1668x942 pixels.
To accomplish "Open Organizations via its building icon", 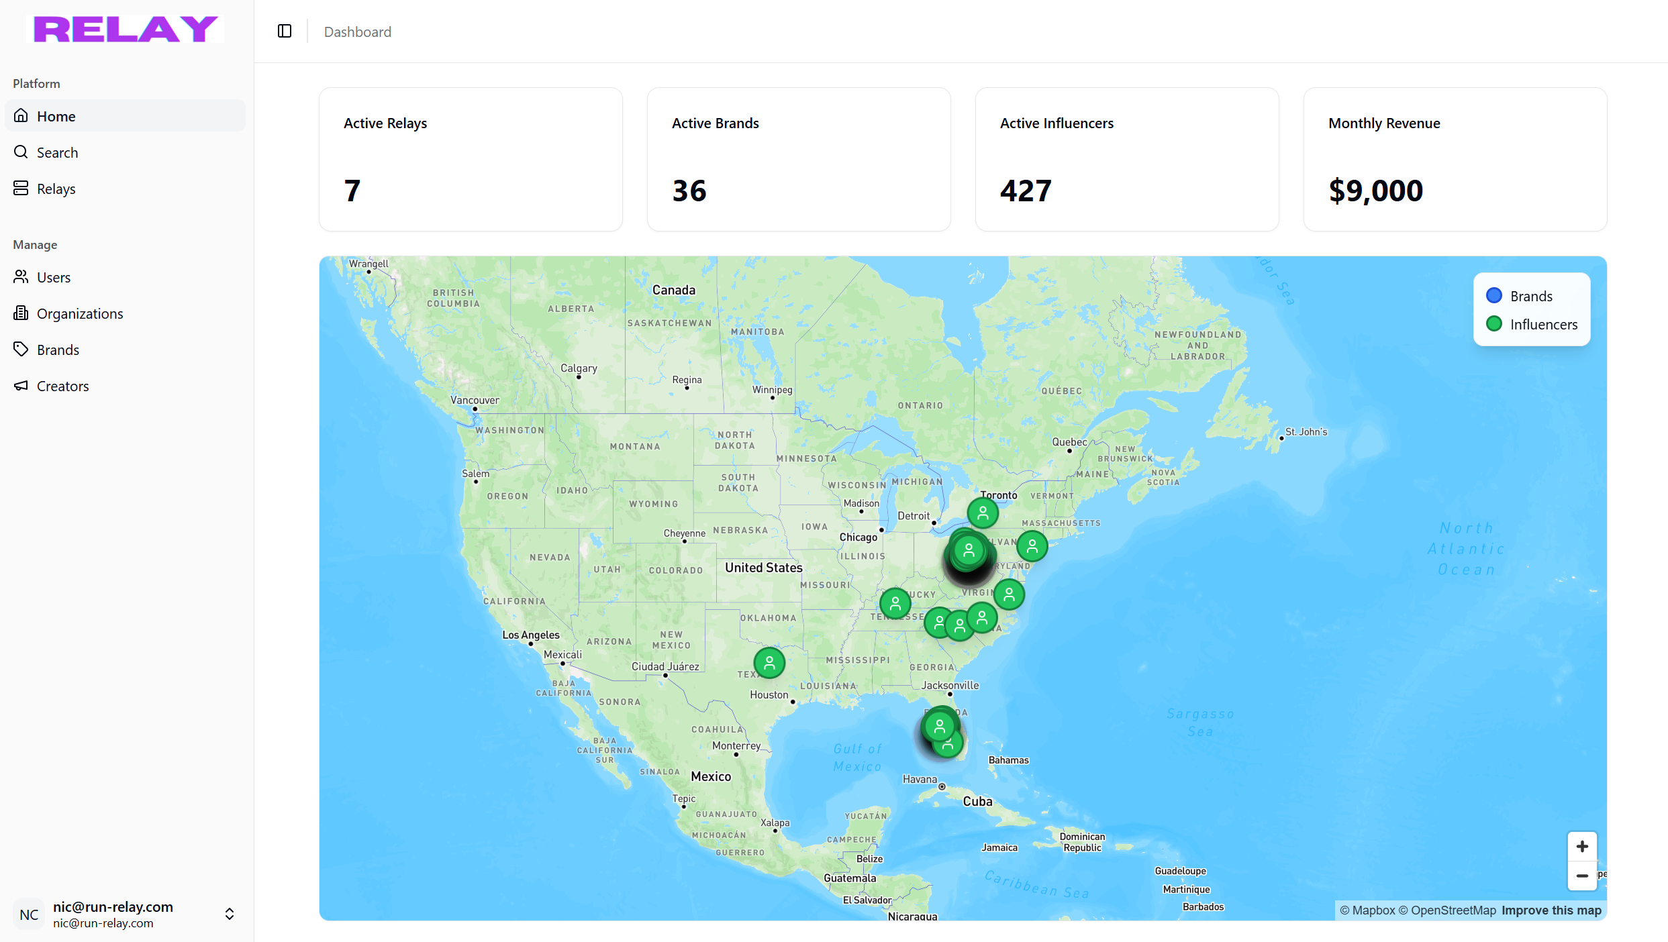I will [21, 313].
